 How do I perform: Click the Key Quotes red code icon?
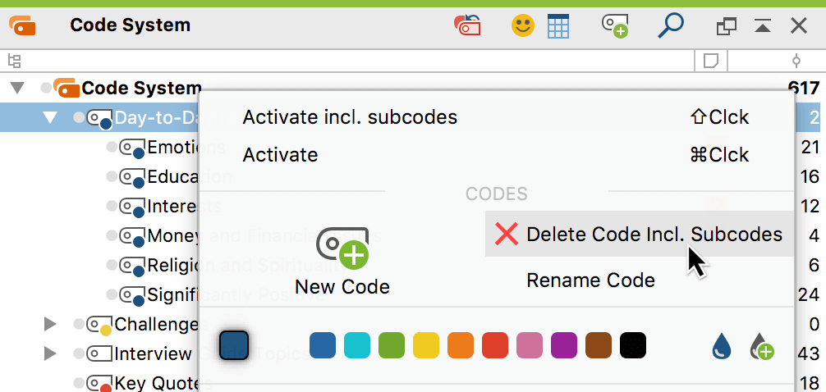[x=99, y=383]
